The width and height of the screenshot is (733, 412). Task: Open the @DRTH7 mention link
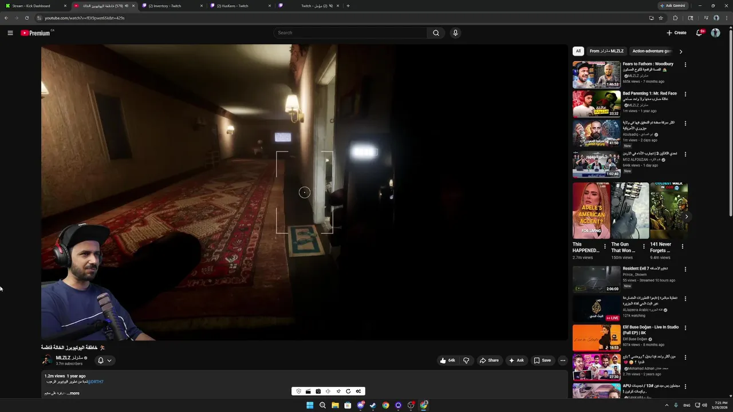tap(96, 382)
